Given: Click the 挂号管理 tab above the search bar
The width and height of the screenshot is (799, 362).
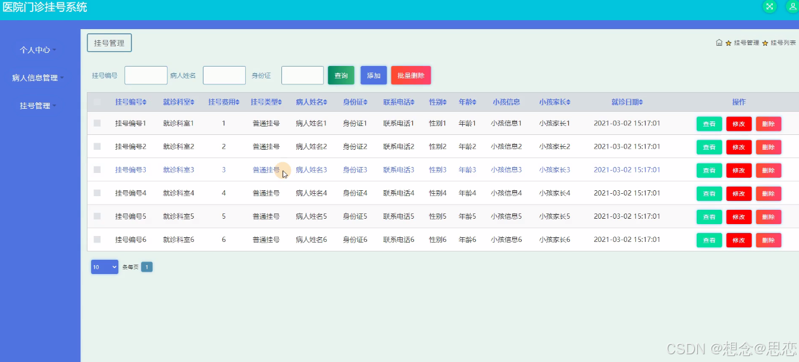Looking at the screenshot, I should click(109, 43).
